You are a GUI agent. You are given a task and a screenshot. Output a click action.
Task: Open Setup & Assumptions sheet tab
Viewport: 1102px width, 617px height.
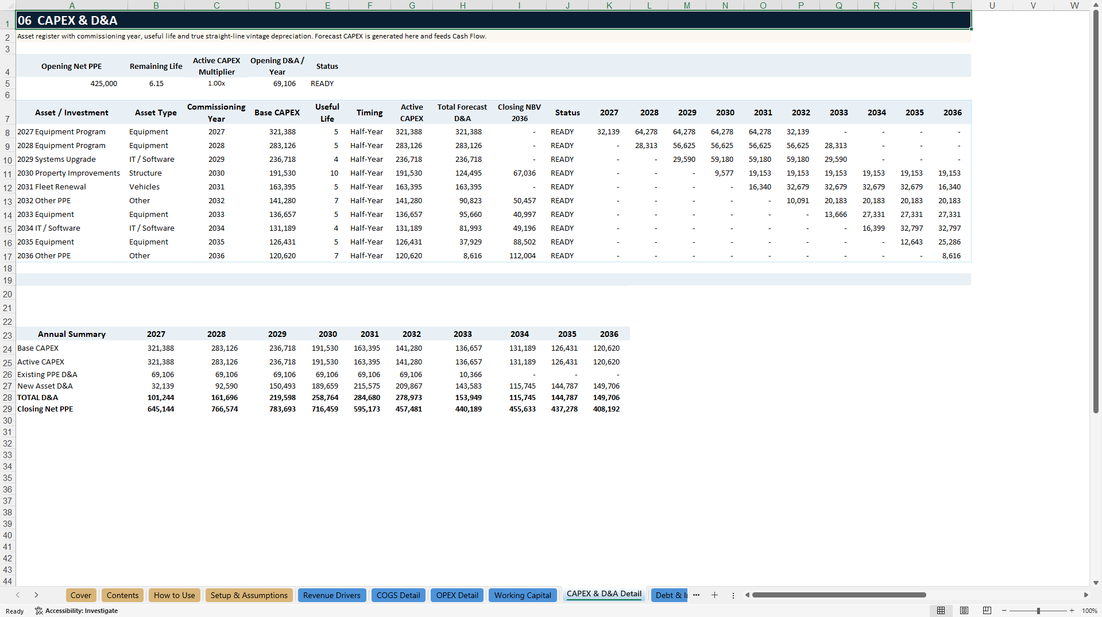coord(249,595)
